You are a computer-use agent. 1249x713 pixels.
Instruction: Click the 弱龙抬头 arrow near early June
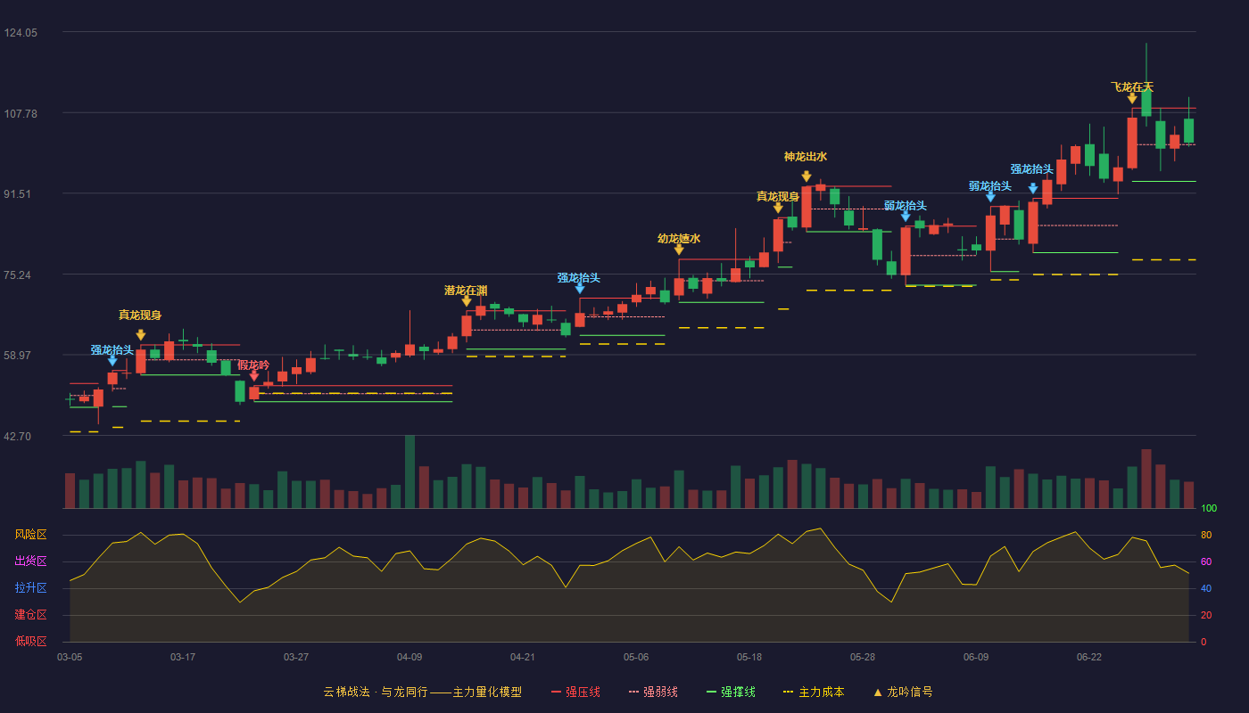click(x=906, y=216)
